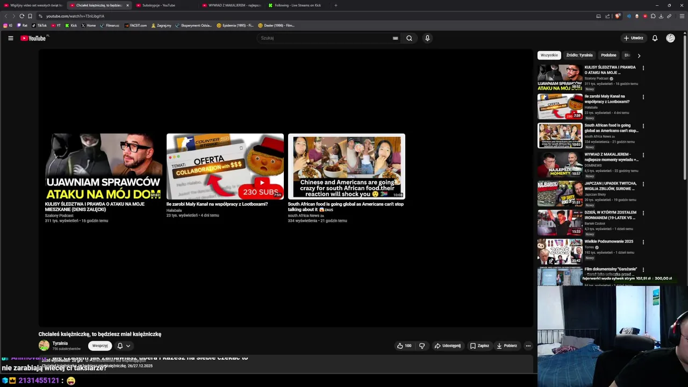Open the IG bookmark

point(8,25)
